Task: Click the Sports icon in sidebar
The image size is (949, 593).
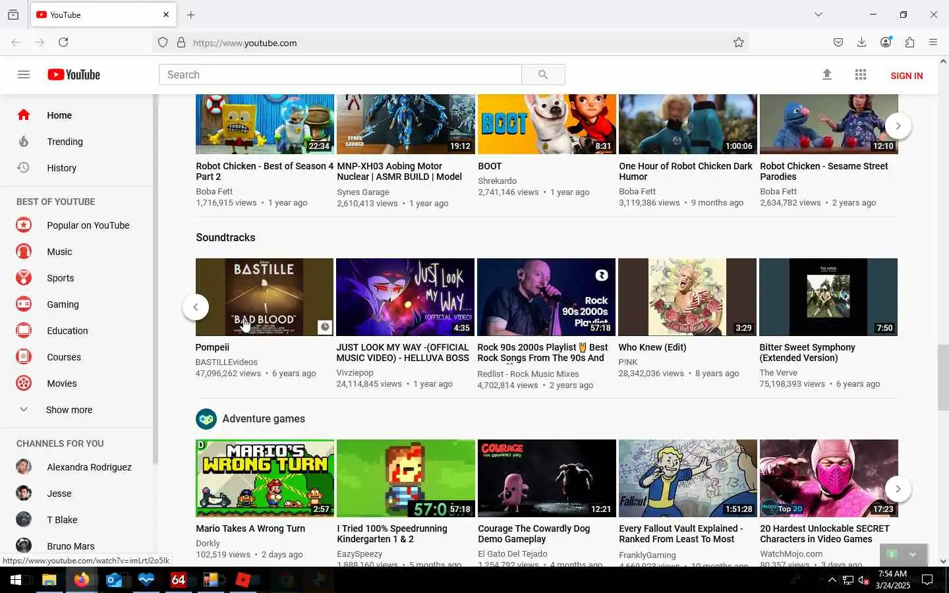Action: [x=24, y=277]
